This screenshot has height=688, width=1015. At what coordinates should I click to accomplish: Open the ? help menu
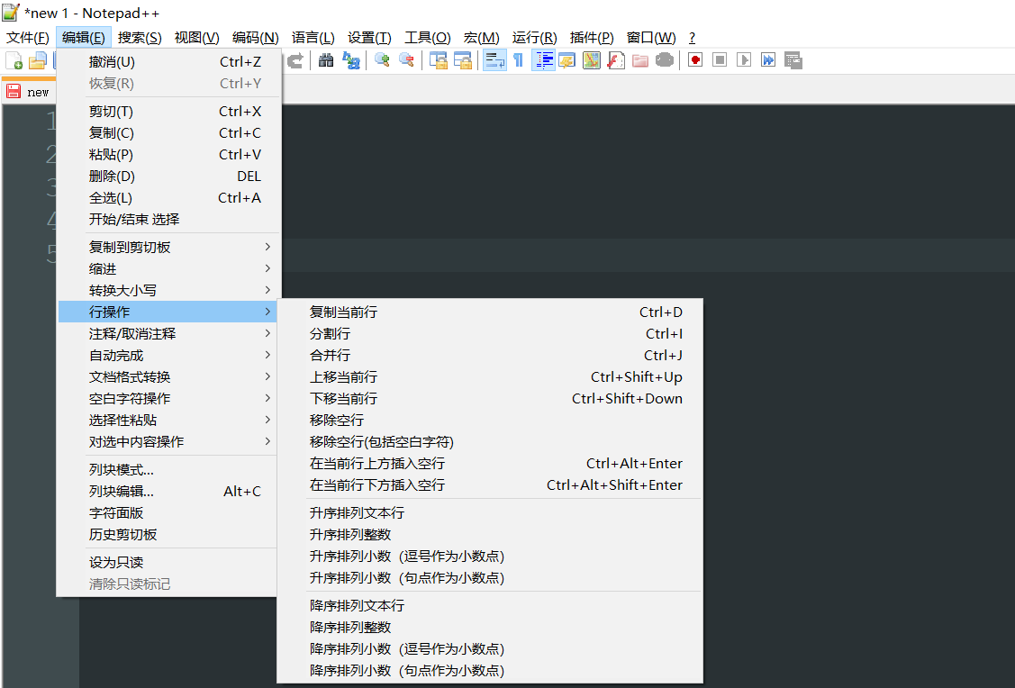click(692, 38)
